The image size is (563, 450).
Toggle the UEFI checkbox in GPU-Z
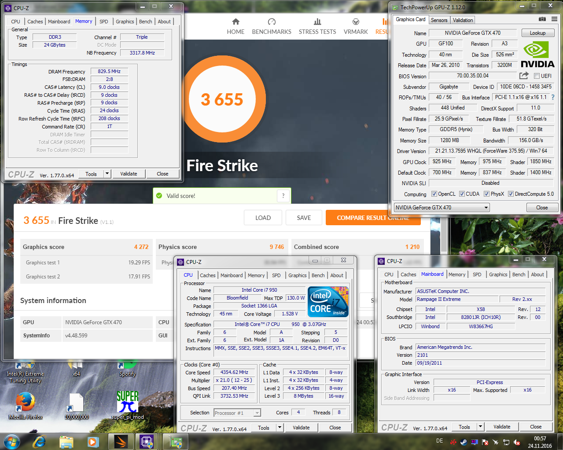537,76
